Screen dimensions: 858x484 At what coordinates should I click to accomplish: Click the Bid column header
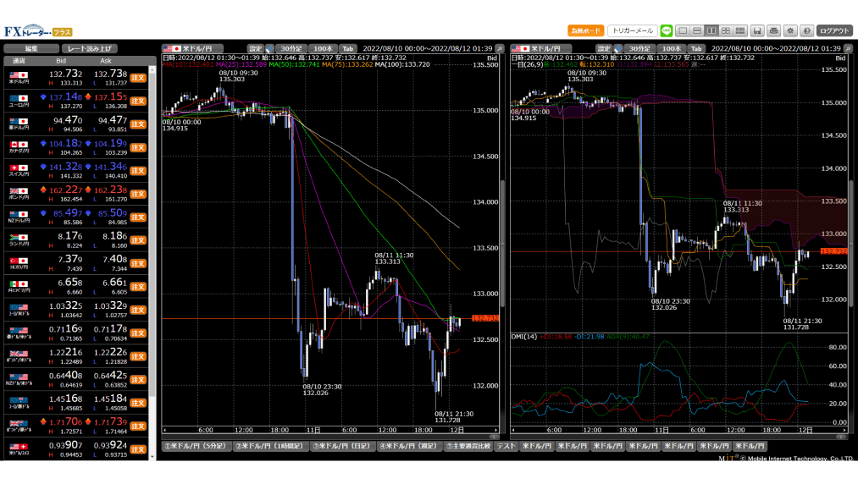(61, 61)
